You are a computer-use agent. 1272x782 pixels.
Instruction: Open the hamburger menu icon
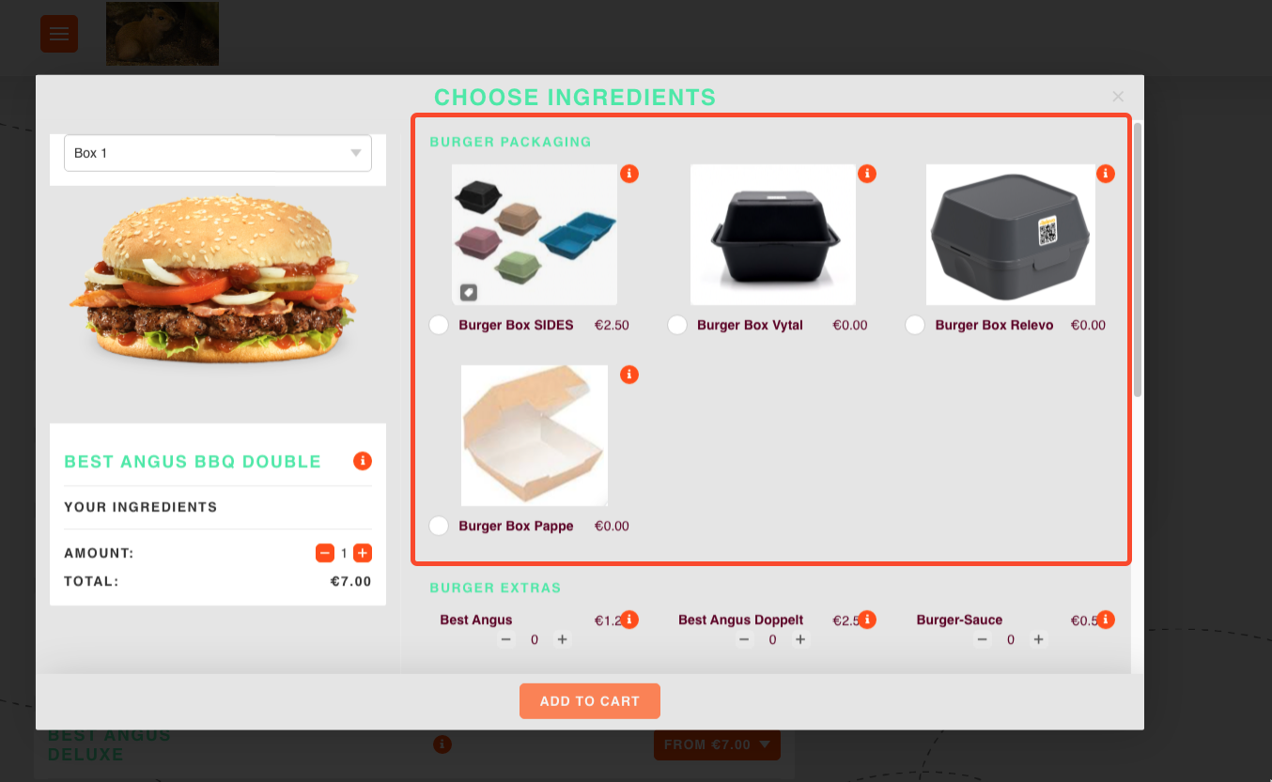click(59, 34)
